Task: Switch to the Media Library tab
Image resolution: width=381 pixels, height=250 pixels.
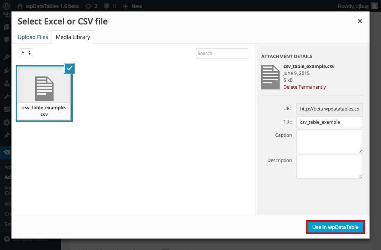Action: (73, 37)
